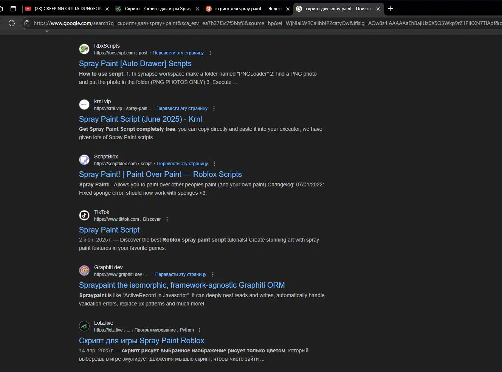Viewport: 502px width, 372px height.
Task: Open the TikTok Spray Paint Script result
Action: coord(109,230)
